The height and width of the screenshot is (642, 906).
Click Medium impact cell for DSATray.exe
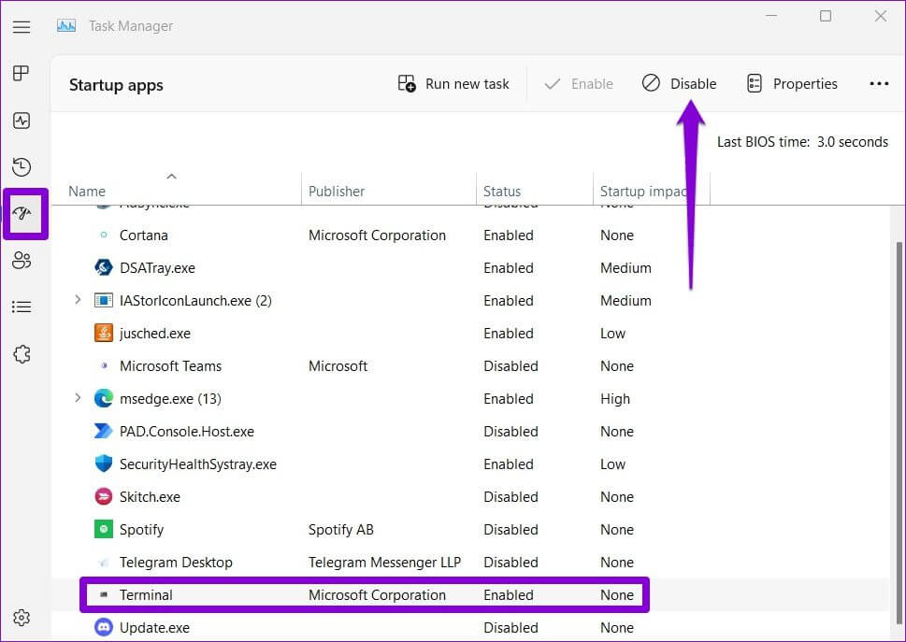[x=626, y=268]
